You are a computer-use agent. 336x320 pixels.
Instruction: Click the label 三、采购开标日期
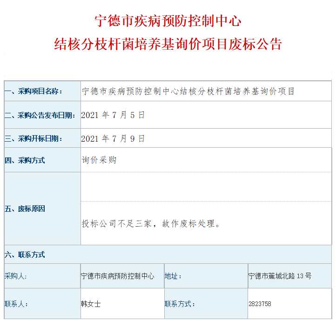34,138
